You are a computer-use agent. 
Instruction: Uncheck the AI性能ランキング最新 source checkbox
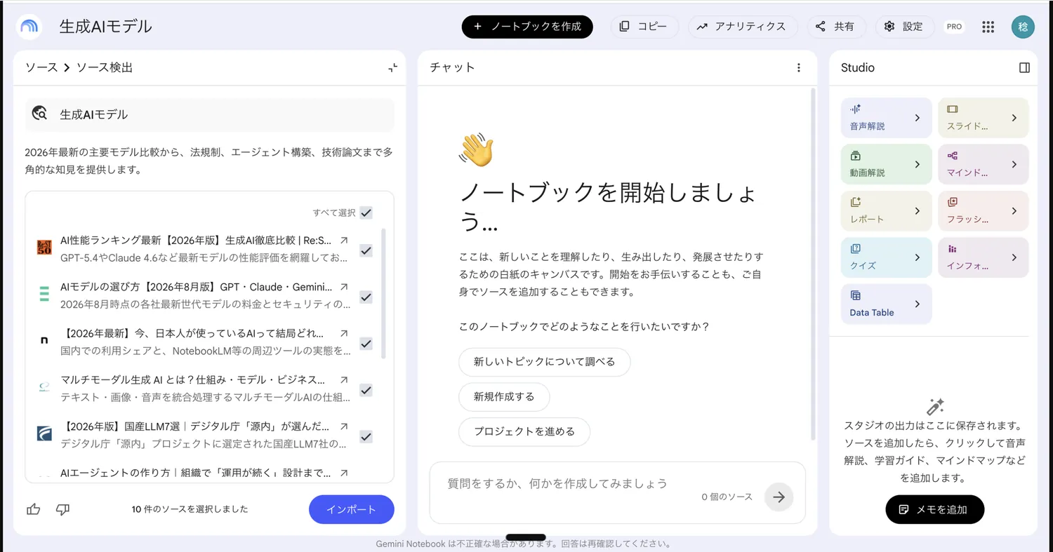click(x=366, y=250)
